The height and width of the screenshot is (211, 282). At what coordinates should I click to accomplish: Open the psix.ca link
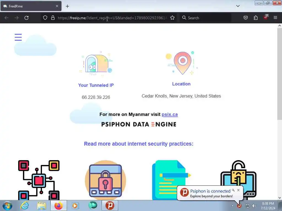pyautogui.click(x=170, y=114)
